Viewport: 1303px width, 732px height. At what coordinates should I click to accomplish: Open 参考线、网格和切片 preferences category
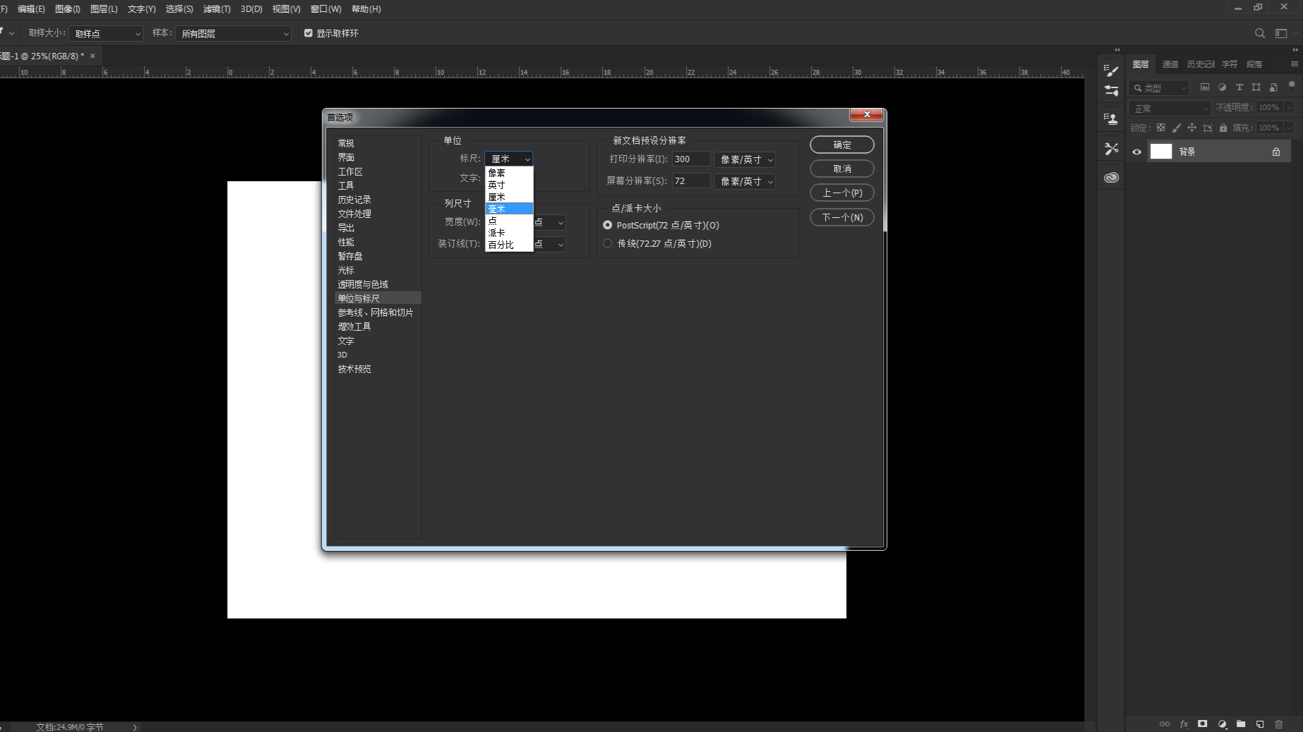click(x=378, y=312)
